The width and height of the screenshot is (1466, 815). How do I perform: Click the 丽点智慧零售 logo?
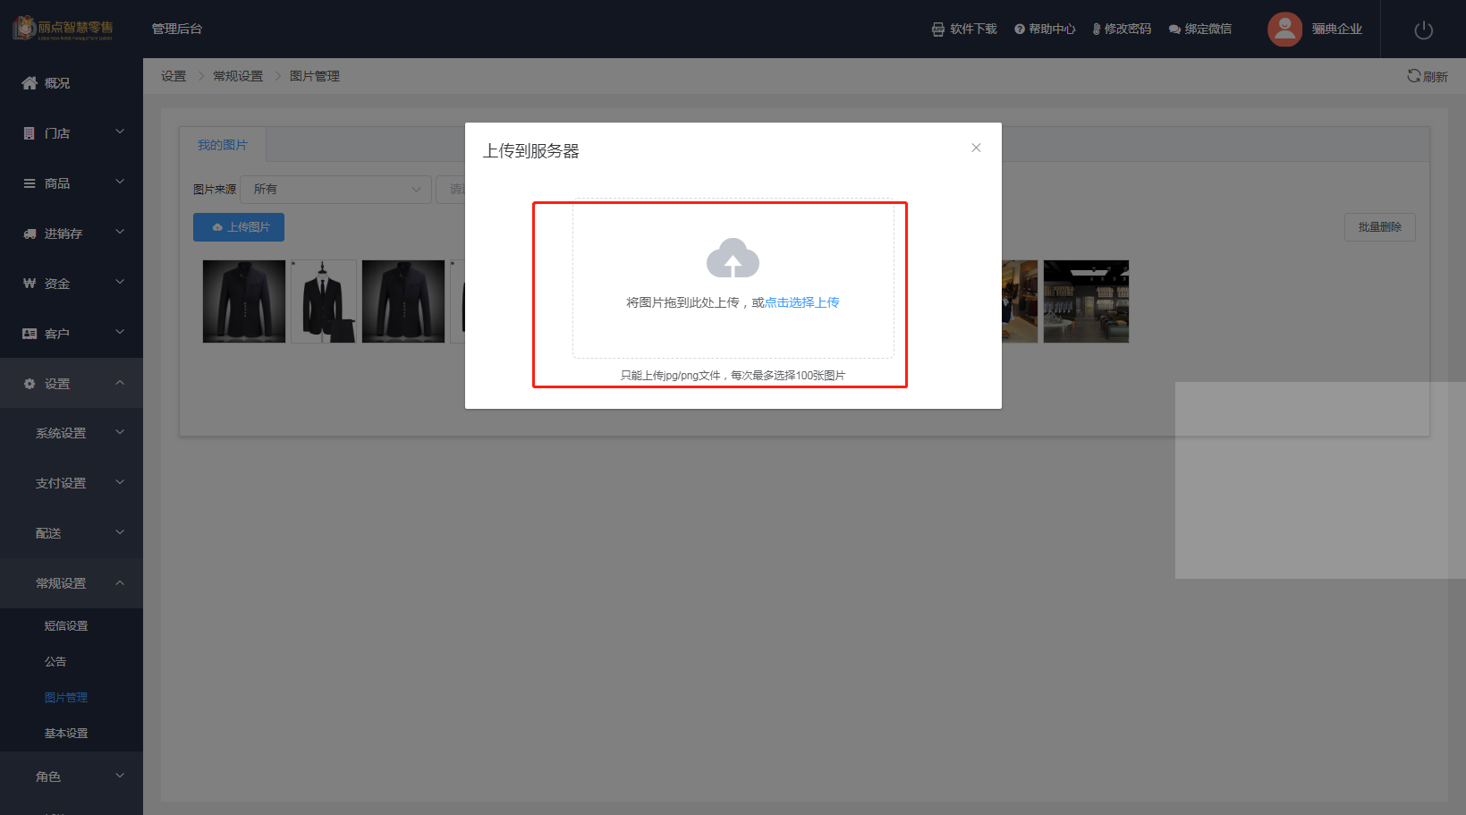pyautogui.click(x=63, y=29)
